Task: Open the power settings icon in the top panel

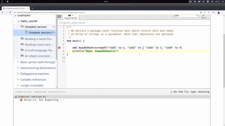Action: pyautogui.click(x=223, y=1)
